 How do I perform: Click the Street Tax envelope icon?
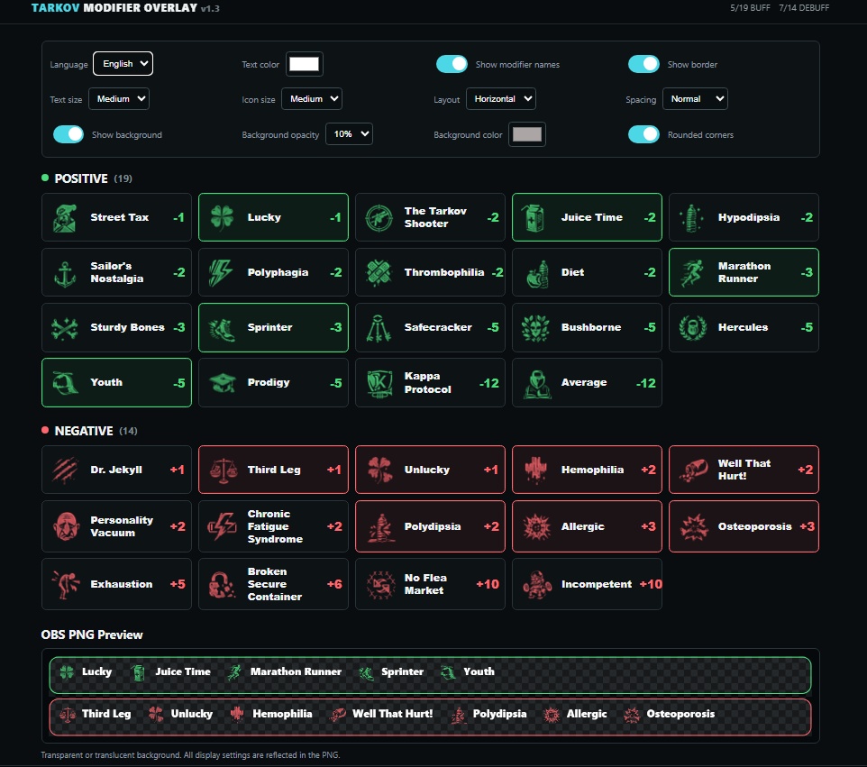click(x=65, y=217)
